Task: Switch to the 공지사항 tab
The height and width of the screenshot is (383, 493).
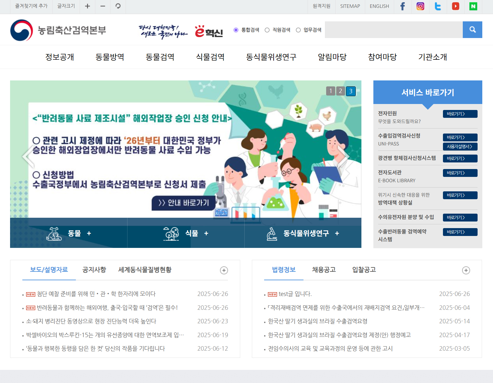Action: (x=94, y=270)
